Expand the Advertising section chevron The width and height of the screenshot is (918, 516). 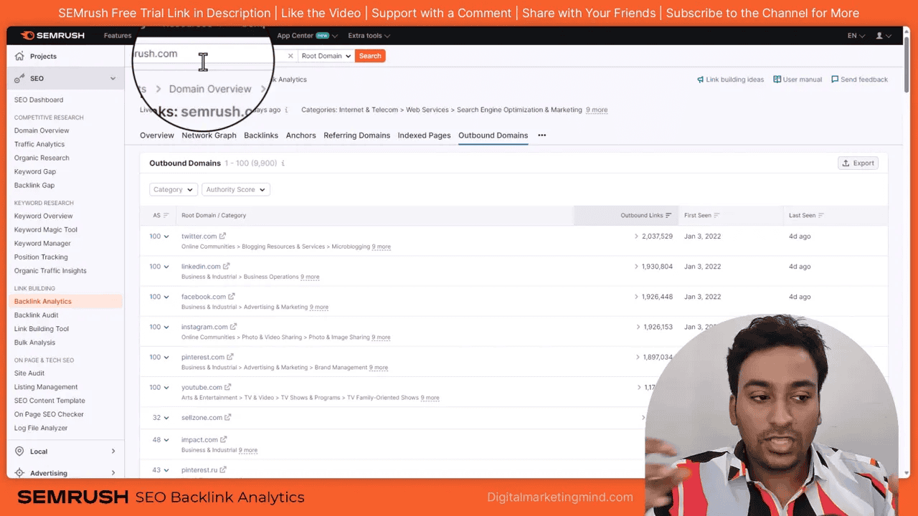pos(113,473)
